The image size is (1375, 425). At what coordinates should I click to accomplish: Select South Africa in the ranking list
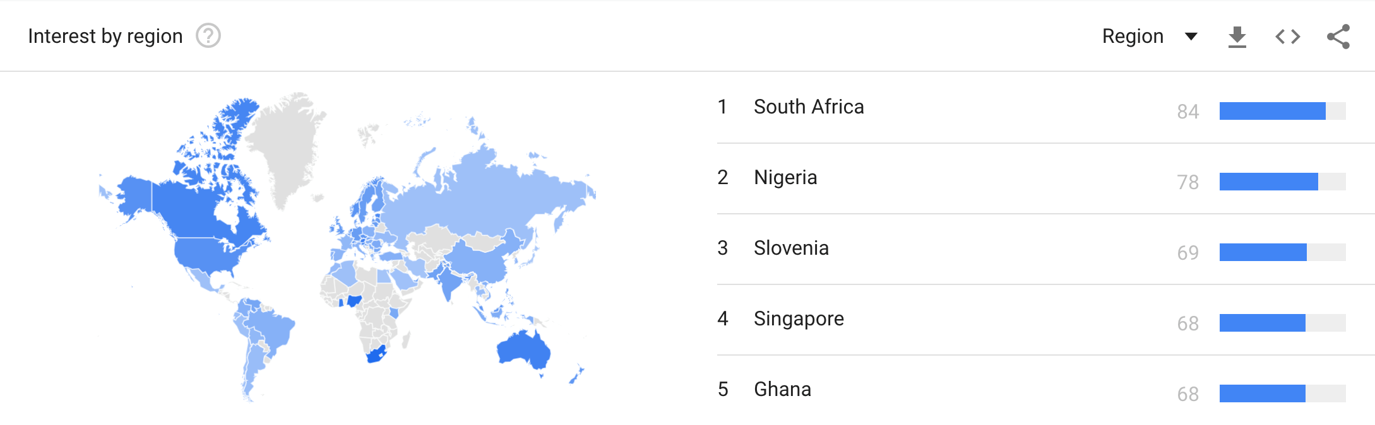click(x=808, y=107)
